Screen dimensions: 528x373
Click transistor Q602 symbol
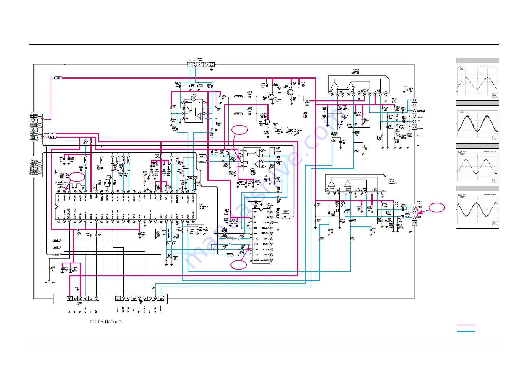[267, 122]
